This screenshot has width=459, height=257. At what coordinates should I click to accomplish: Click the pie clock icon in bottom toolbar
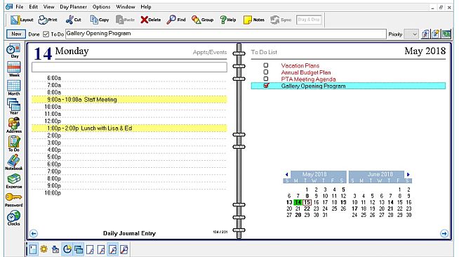click(x=67, y=249)
